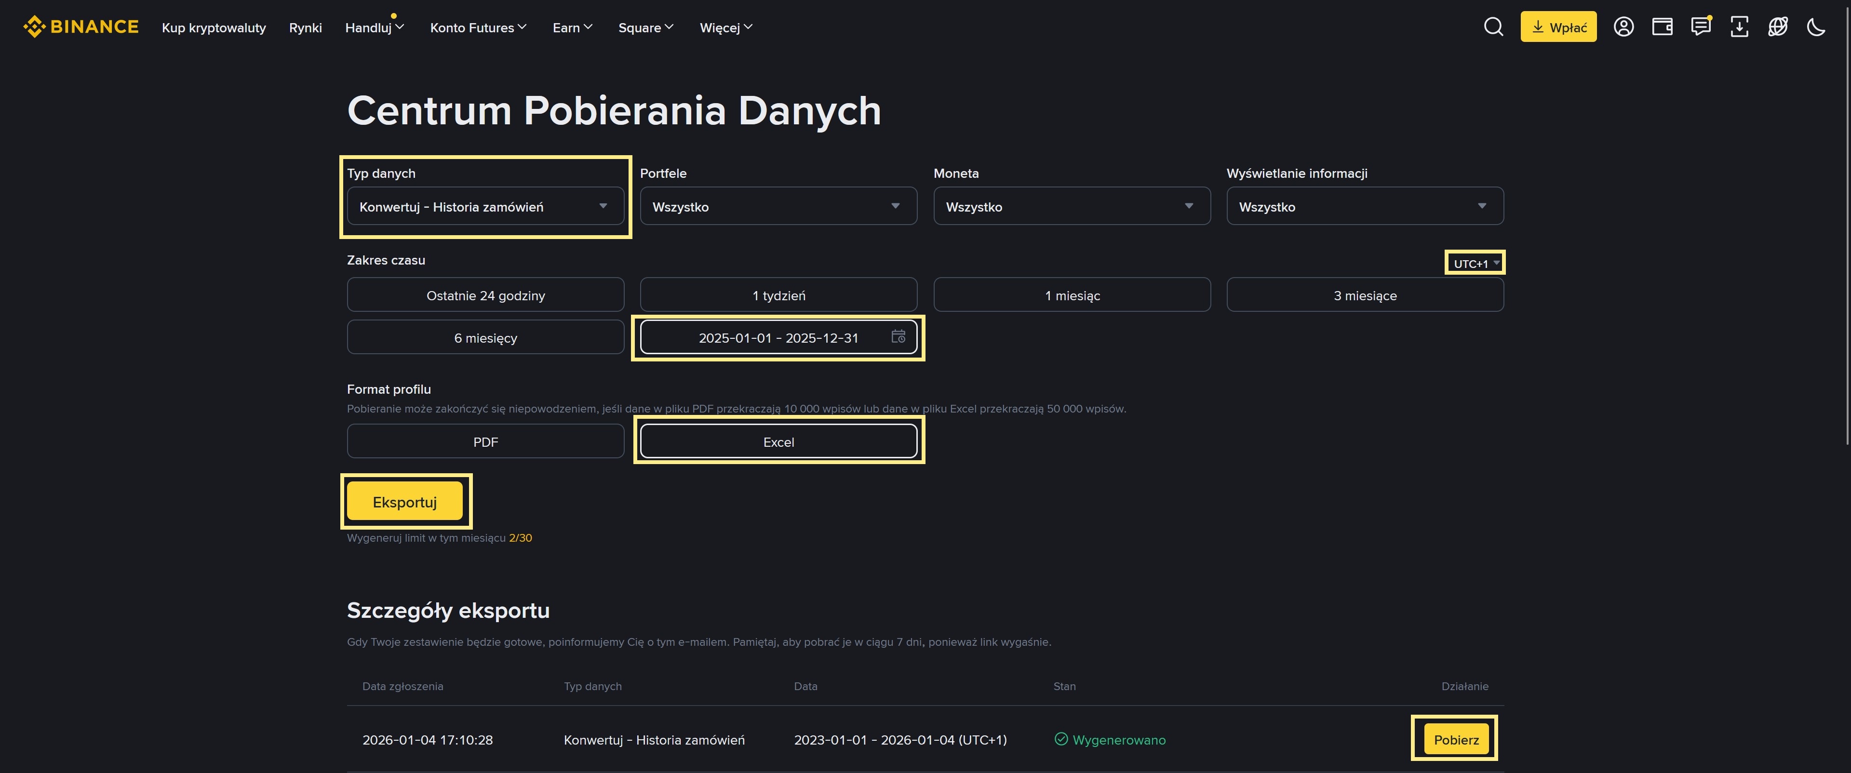
Task: Select the Excel profile format
Action: pyautogui.click(x=778, y=441)
